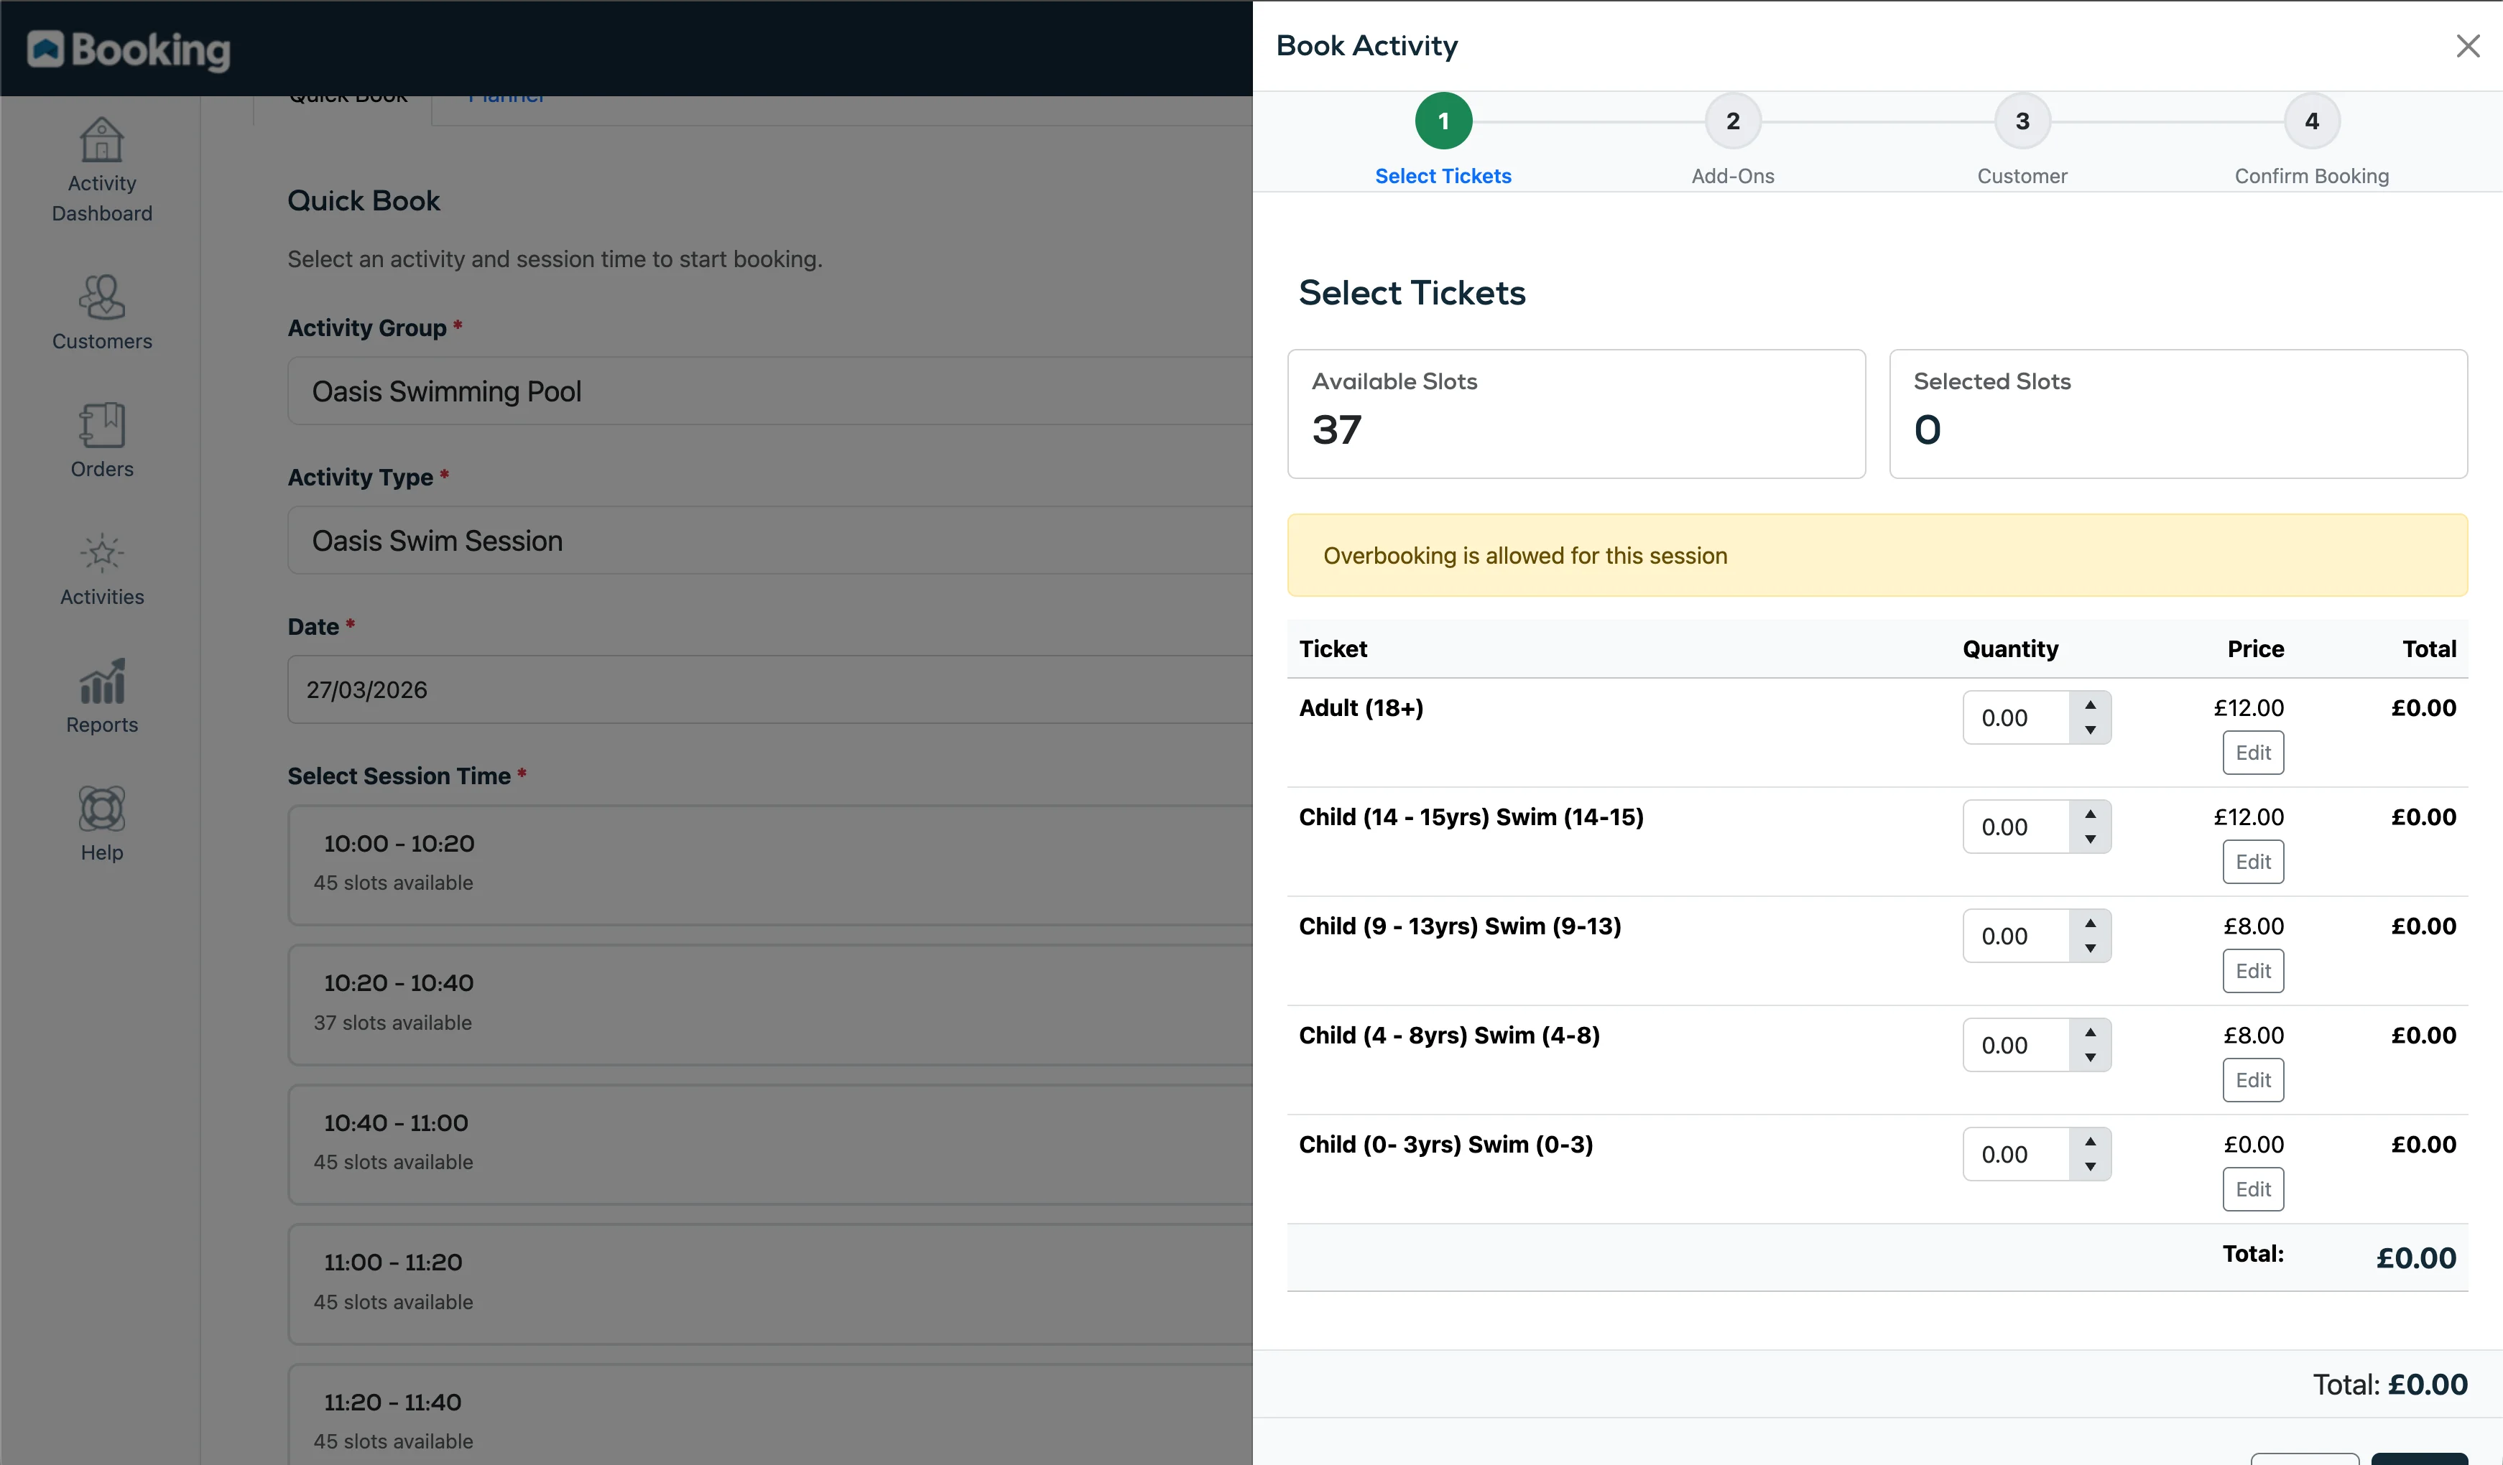
Task: Click the overbooking allowed notice
Action: pos(1877,555)
